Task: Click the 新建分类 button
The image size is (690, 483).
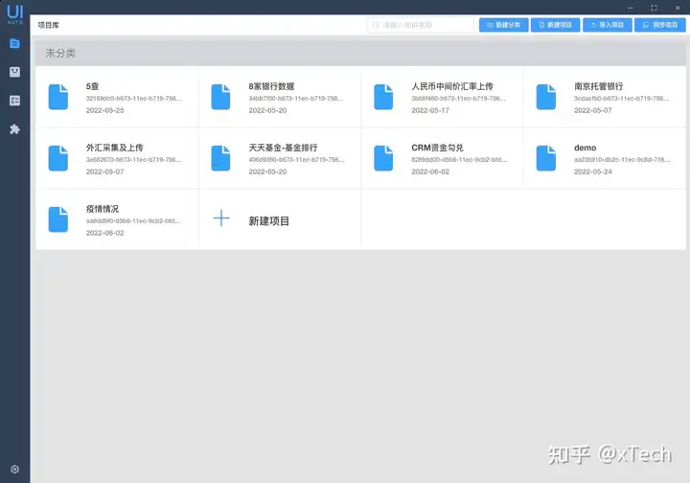Action: 503,25
